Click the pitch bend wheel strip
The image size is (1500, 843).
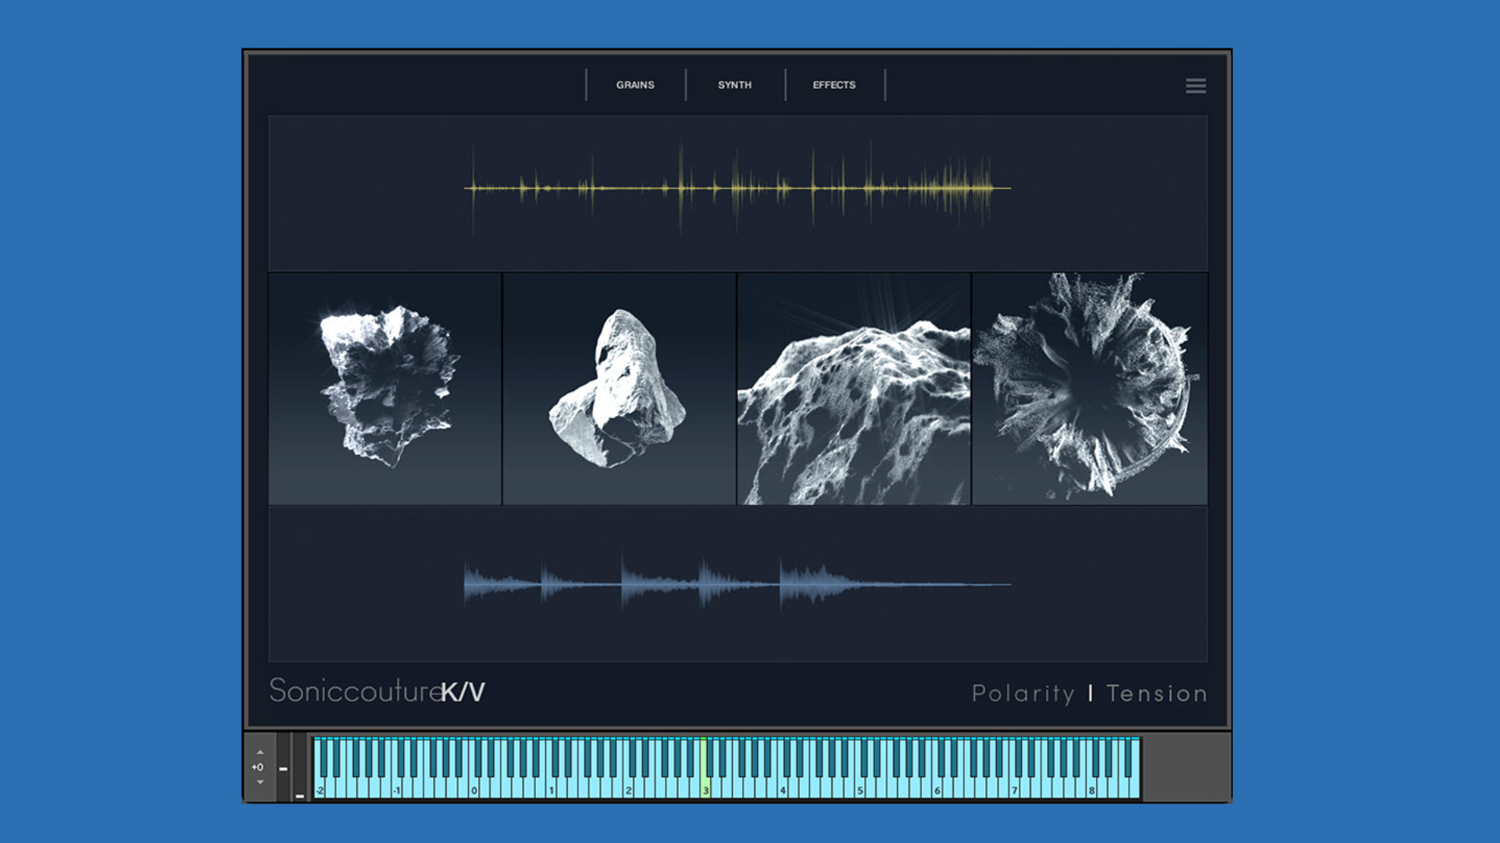click(284, 767)
